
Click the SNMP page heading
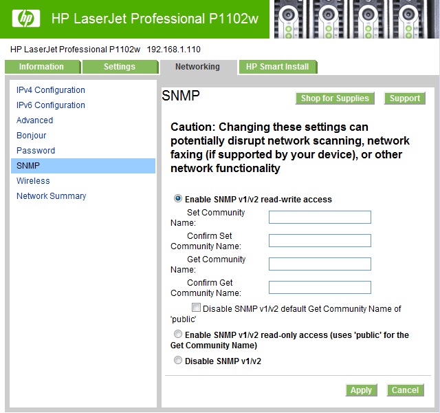(x=181, y=96)
